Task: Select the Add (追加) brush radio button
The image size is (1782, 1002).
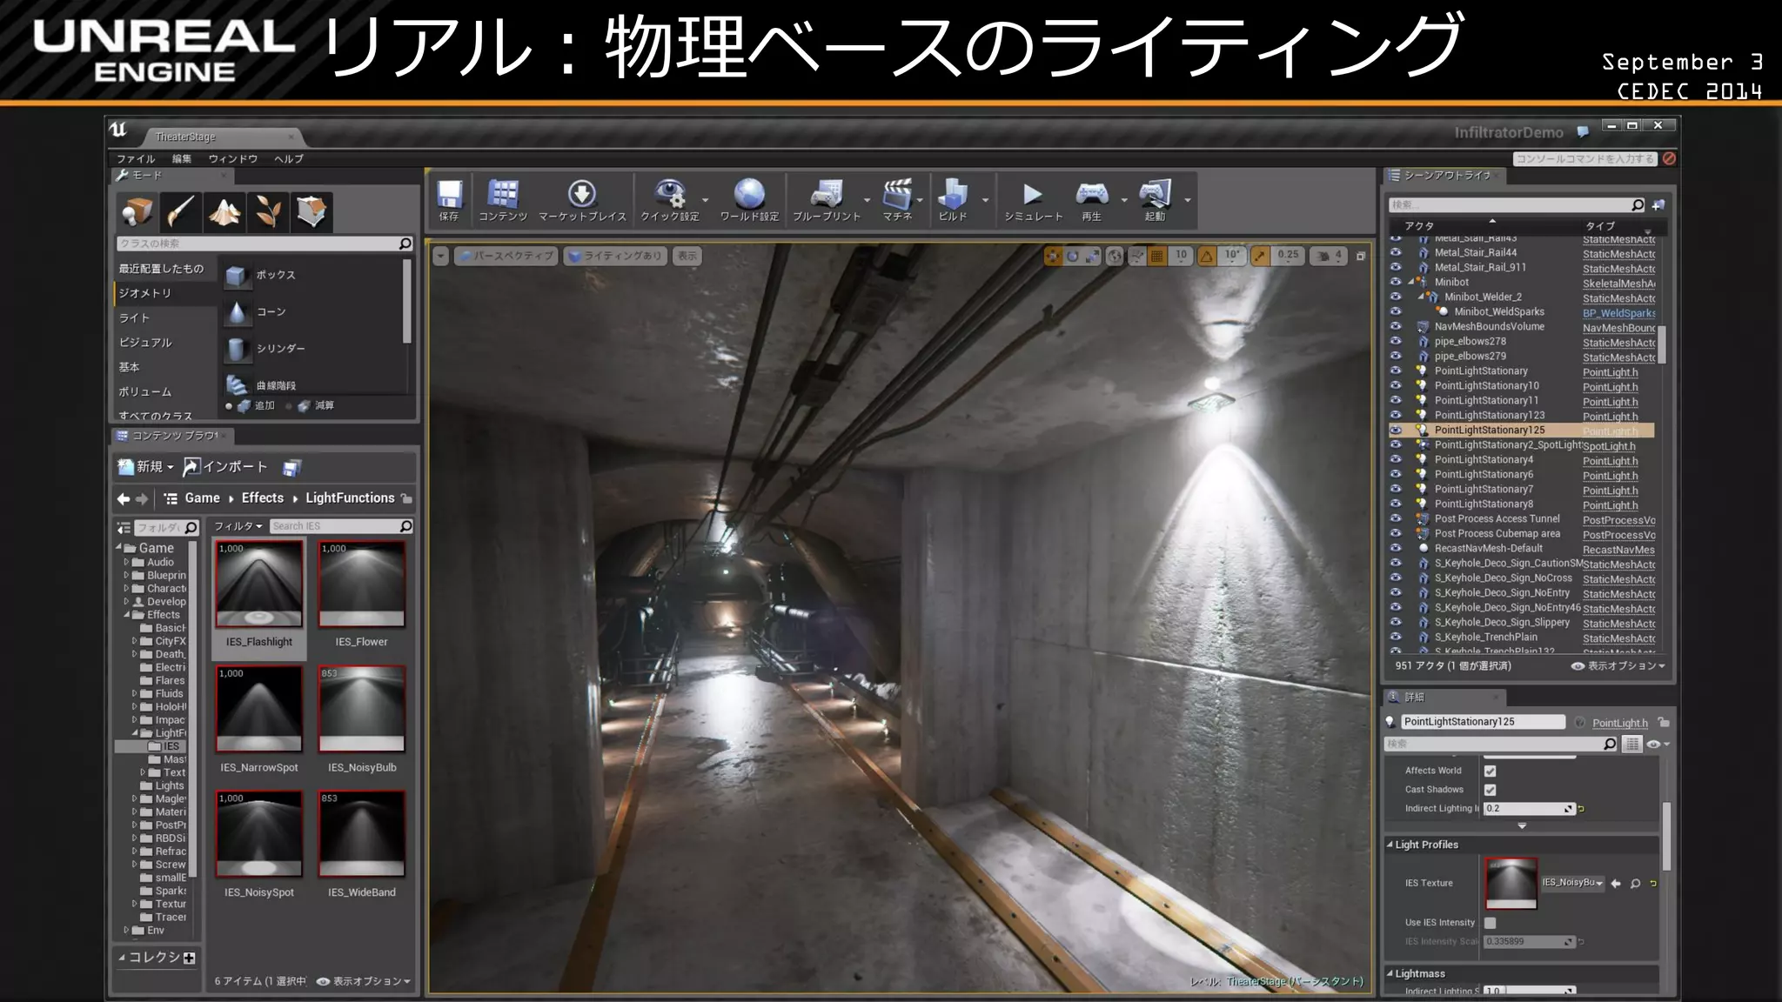Action: (x=230, y=406)
